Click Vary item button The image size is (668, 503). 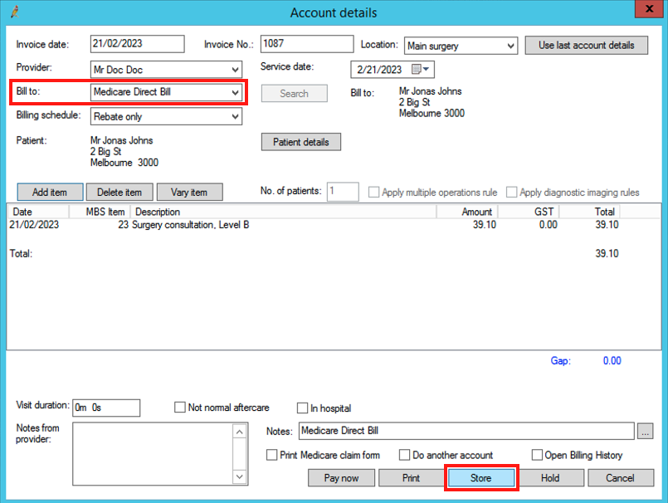189,193
